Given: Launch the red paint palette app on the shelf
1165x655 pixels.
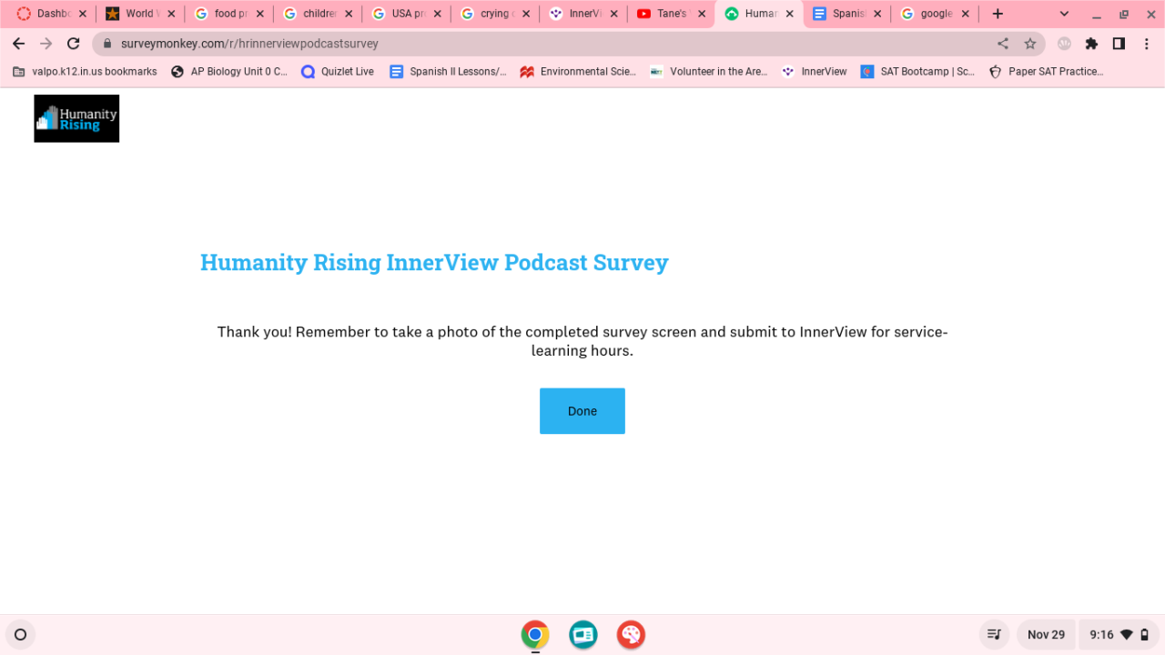Looking at the screenshot, I should 631,635.
